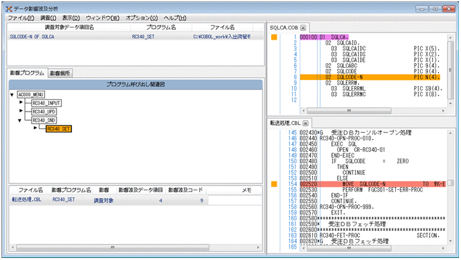Select the RC340_SND program box
This screenshot has width=461, height=260.
point(44,120)
